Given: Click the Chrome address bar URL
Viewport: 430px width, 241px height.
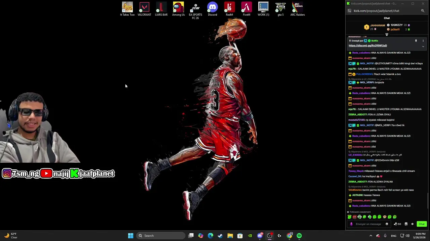Looking at the screenshot, I should click(x=376, y=11).
